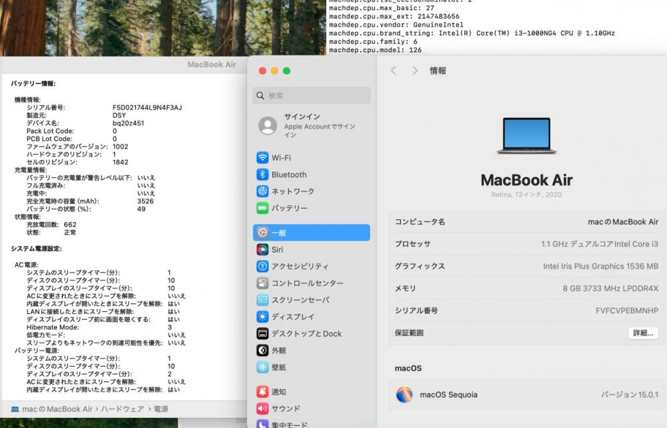667x428 pixels.
Task: Zoom the System Settings window green button
Action: (x=287, y=71)
